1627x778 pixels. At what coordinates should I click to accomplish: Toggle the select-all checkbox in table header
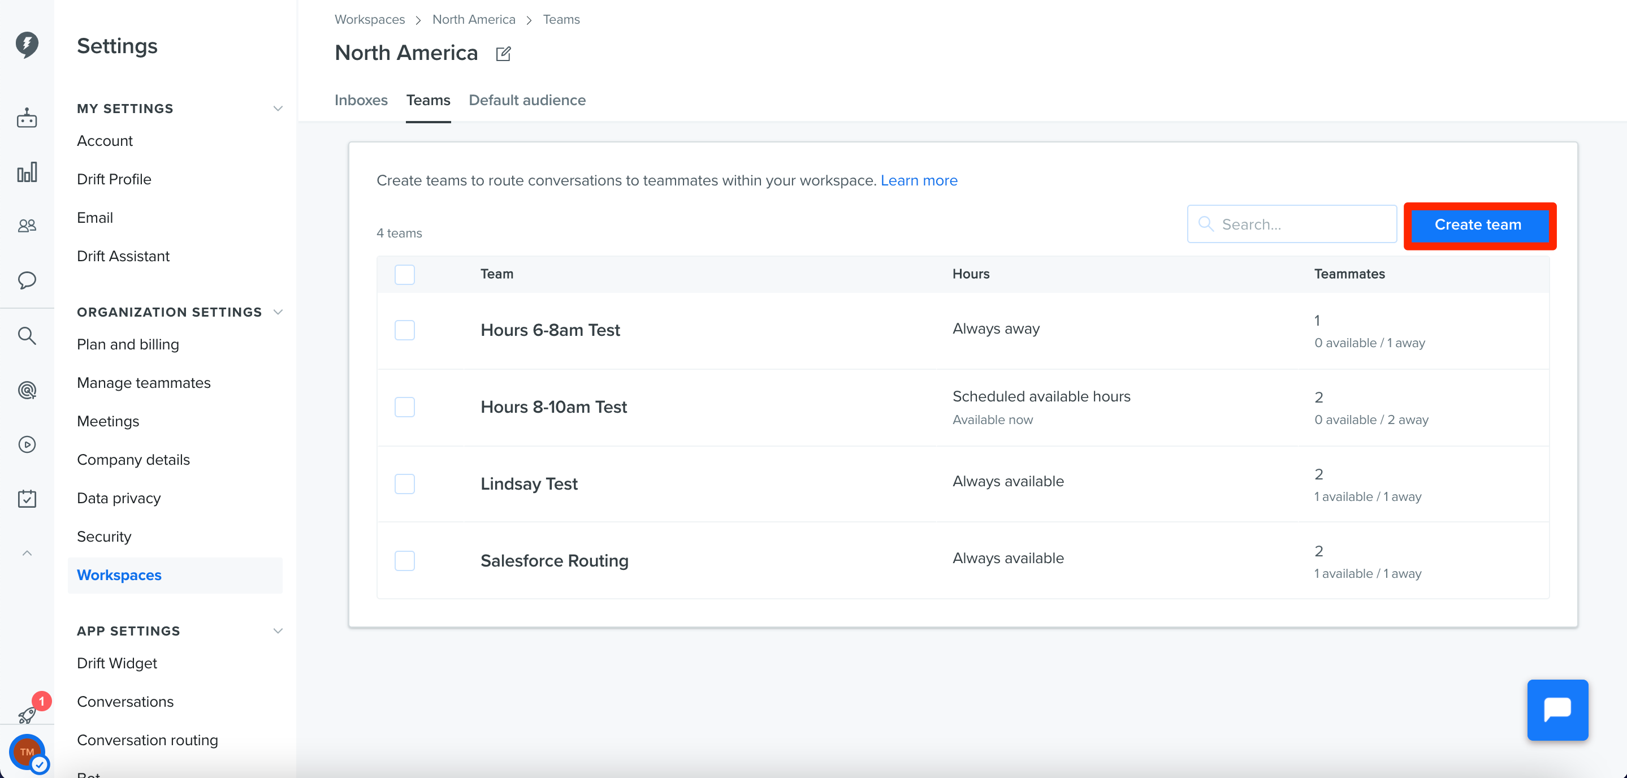[405, 275]
